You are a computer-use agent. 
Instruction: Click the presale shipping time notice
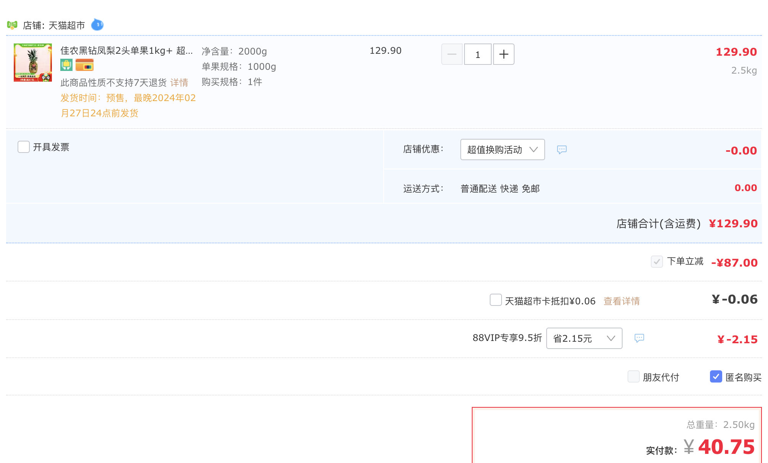pos(128,106)
